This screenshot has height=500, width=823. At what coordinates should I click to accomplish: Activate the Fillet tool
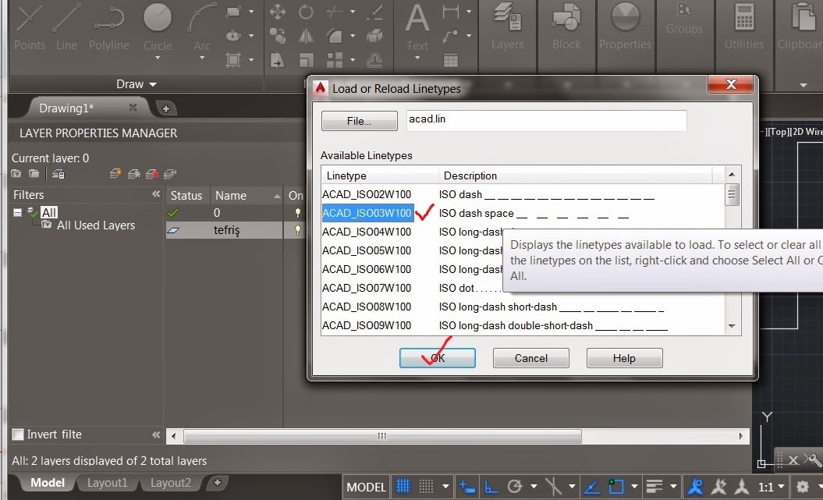click(x=335, y=36)
